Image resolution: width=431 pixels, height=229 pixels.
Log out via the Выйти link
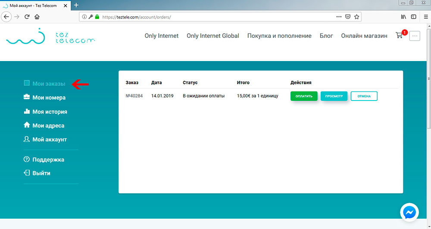point(41,173)
